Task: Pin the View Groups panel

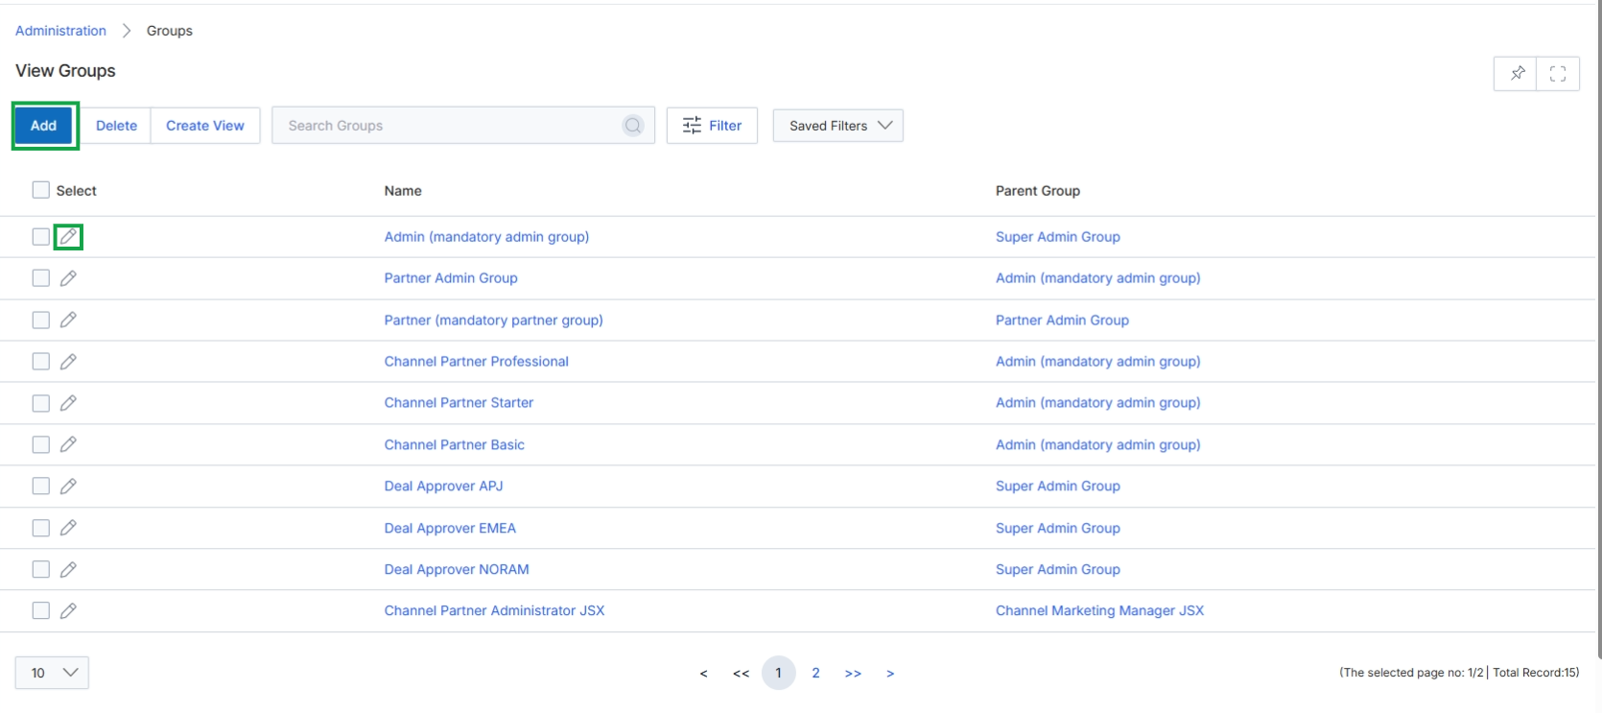Action: click(1516, 74)
